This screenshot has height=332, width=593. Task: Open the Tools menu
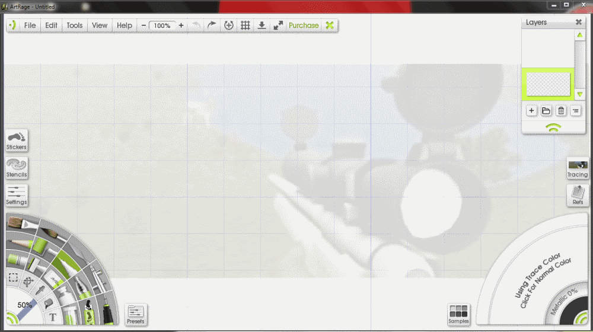(x=75, y=25)
